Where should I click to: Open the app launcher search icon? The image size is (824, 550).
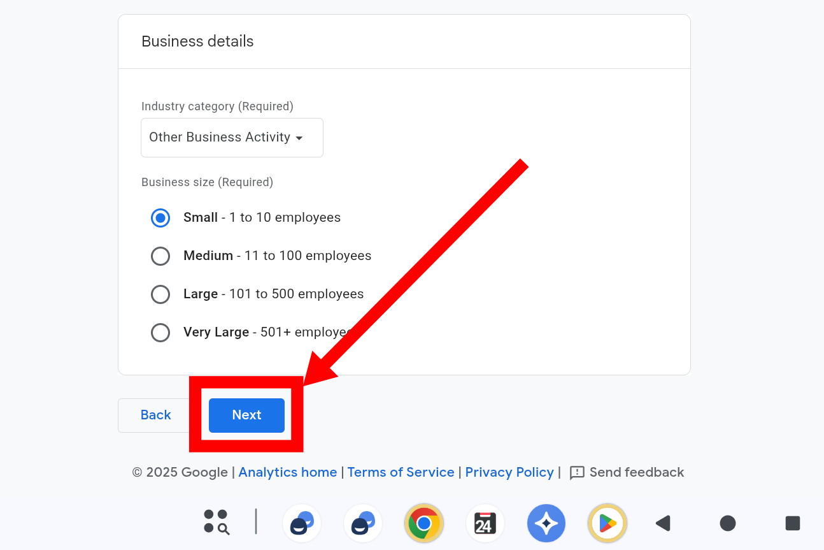pyautogui.click(x=217, y=522)
